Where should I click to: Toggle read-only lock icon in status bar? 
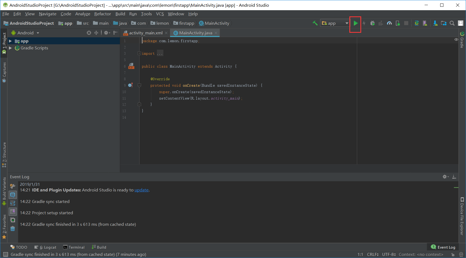tap(453, 255)
